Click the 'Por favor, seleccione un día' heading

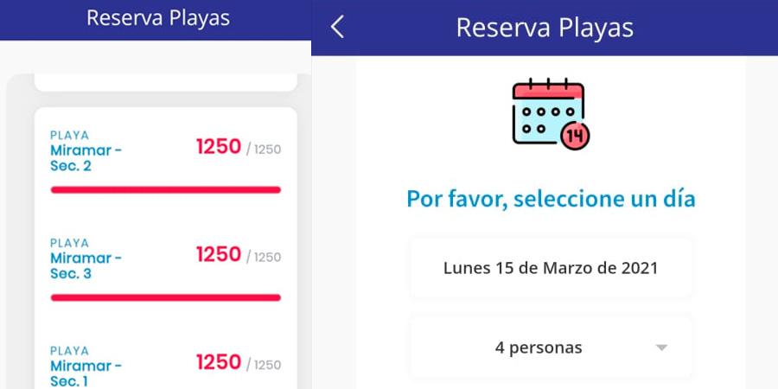pyautogui.click(x=551, y=200)
